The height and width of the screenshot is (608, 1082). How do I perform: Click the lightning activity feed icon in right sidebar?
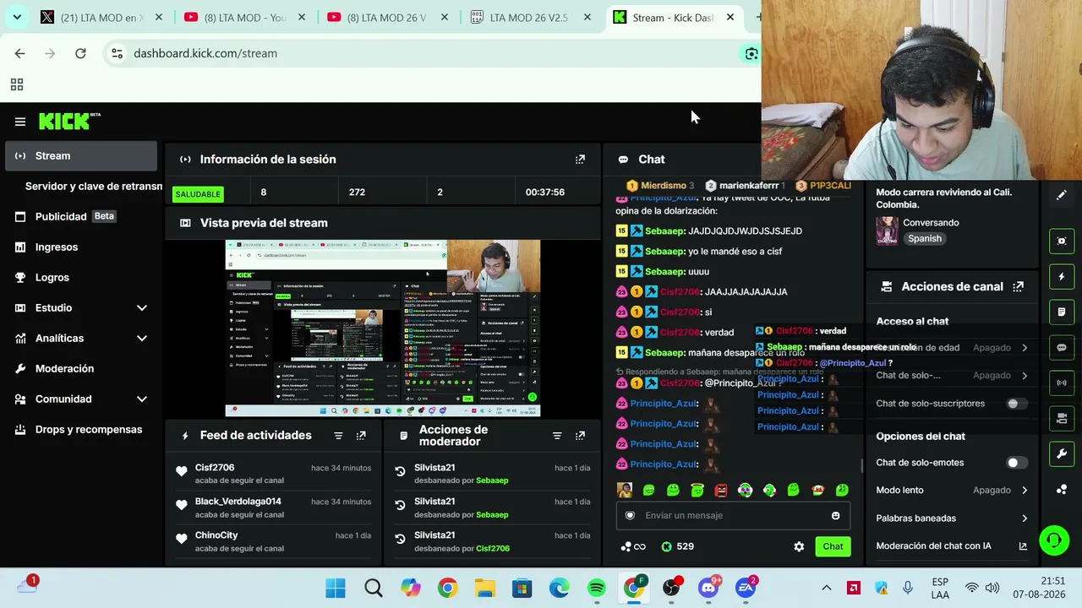coord(1062,276)
